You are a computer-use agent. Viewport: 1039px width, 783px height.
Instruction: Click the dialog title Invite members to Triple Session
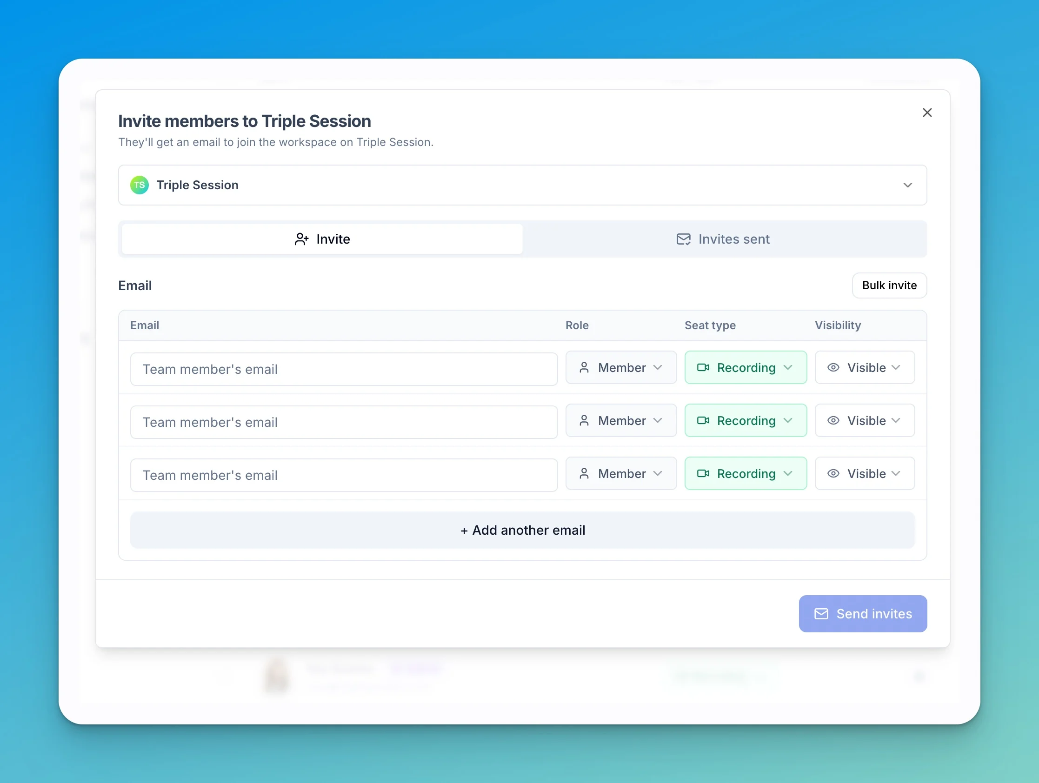[244, 121]
